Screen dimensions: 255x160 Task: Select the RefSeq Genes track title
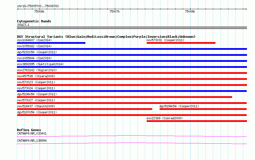pos(29,130)
